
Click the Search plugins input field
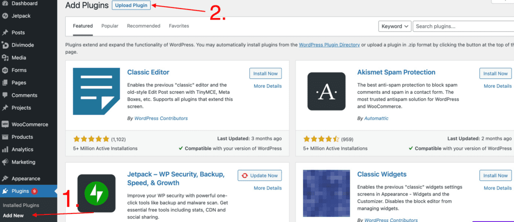coord(463,26)
